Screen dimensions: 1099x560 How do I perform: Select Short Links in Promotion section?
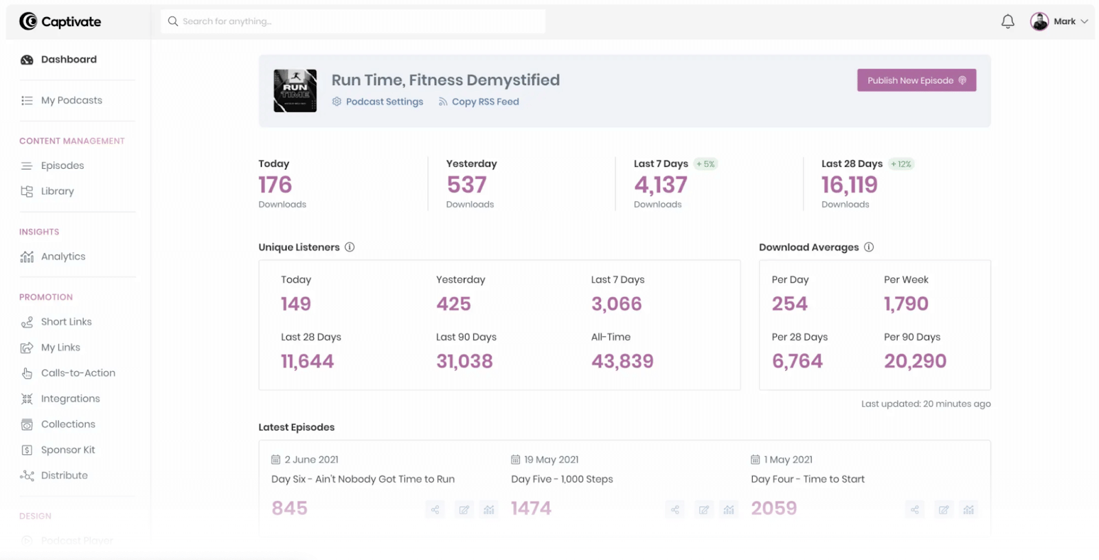pyautogui.click(x=66, y=322)
